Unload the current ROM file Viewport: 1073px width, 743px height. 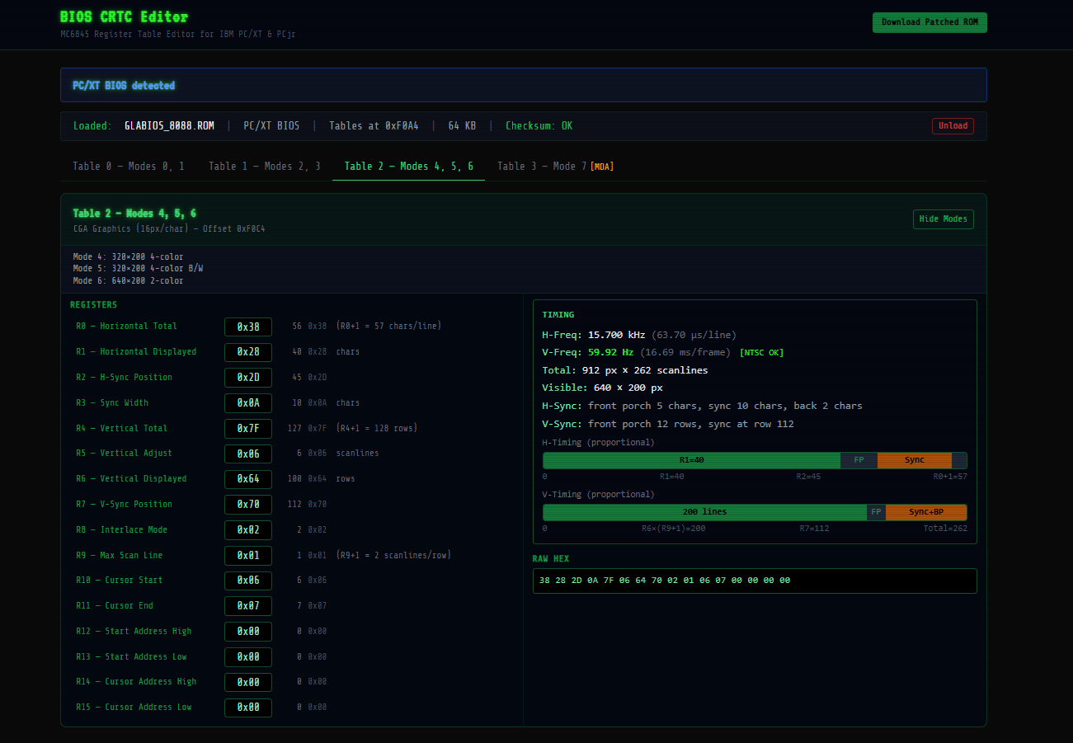tap(953, 126)
